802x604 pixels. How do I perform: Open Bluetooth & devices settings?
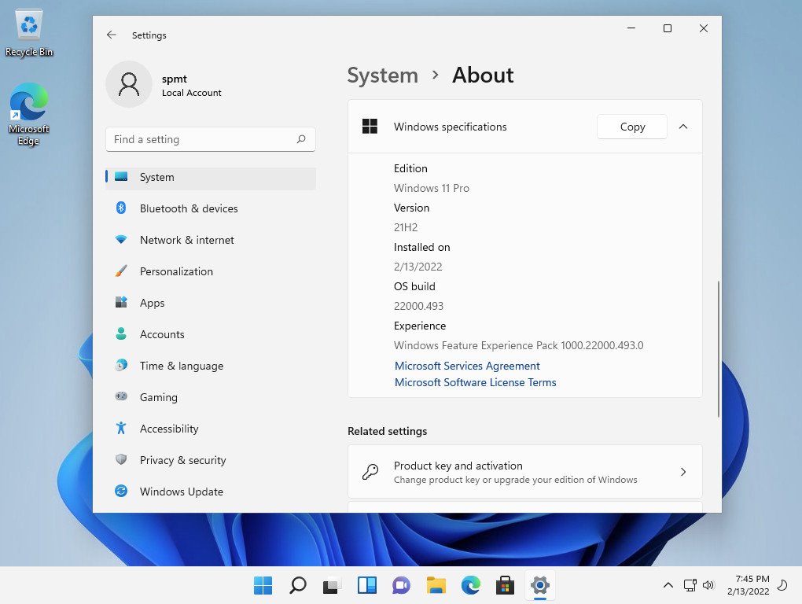pos(211,208)
